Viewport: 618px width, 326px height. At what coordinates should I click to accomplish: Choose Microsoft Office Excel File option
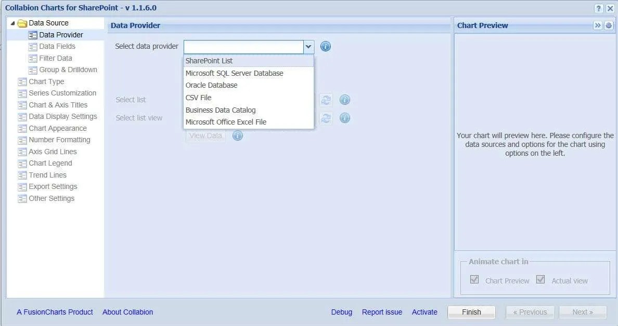coord(249,123)
